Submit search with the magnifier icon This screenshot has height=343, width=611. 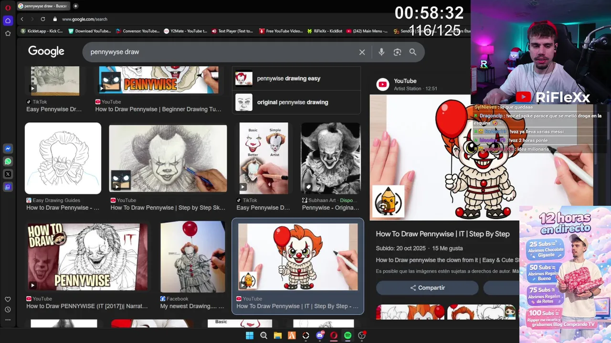click(413, 52)
